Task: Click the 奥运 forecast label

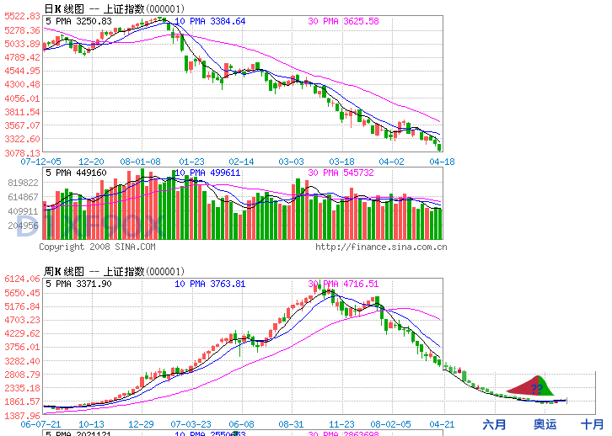Action: pyautogui.click(x=545, y=424)
